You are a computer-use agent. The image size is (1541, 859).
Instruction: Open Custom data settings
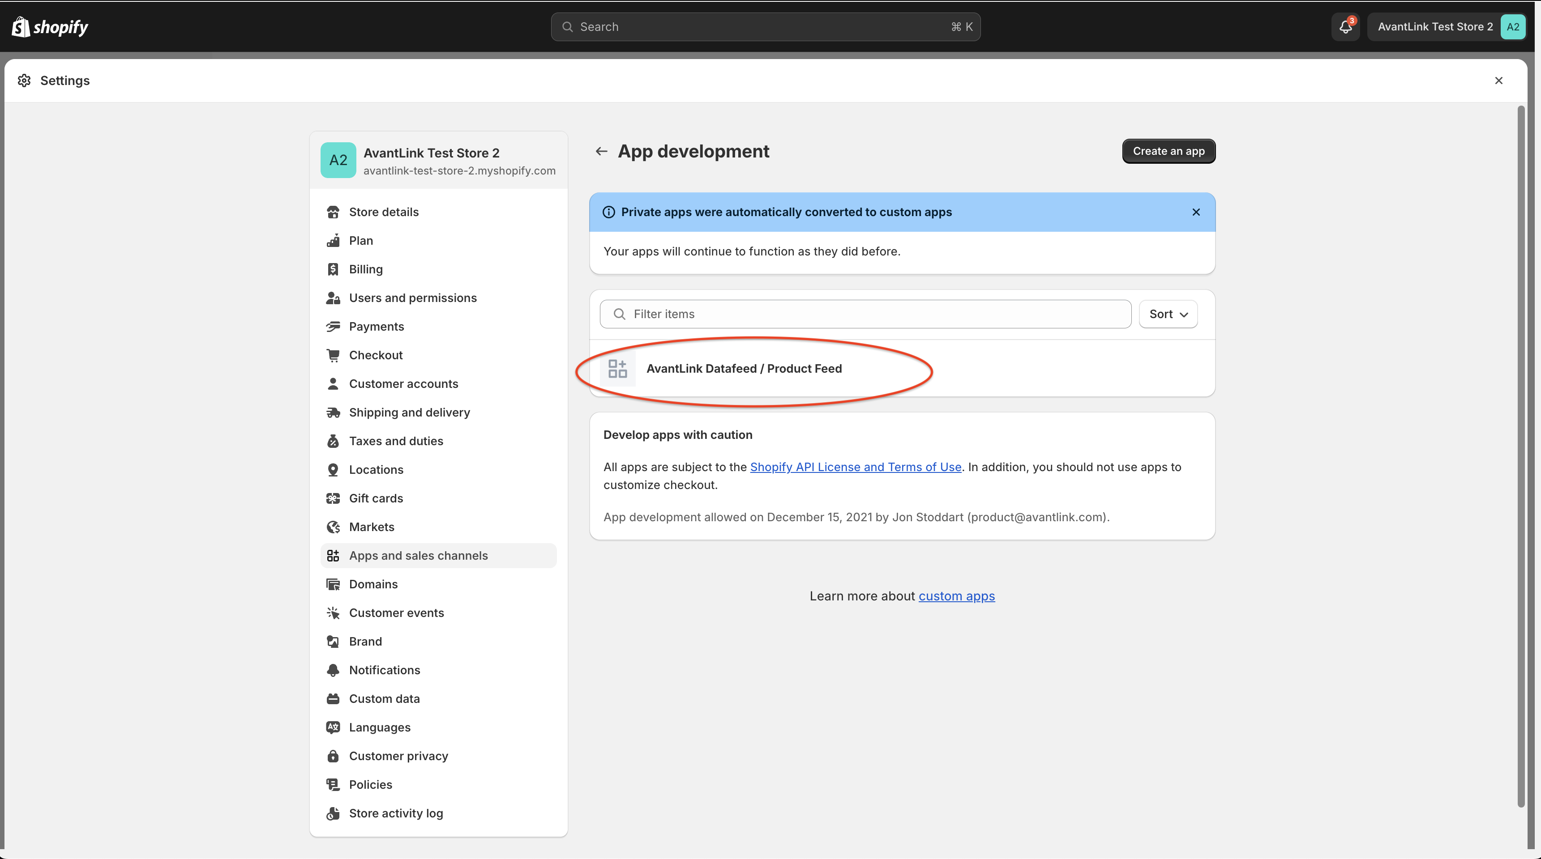pos(438,699)
